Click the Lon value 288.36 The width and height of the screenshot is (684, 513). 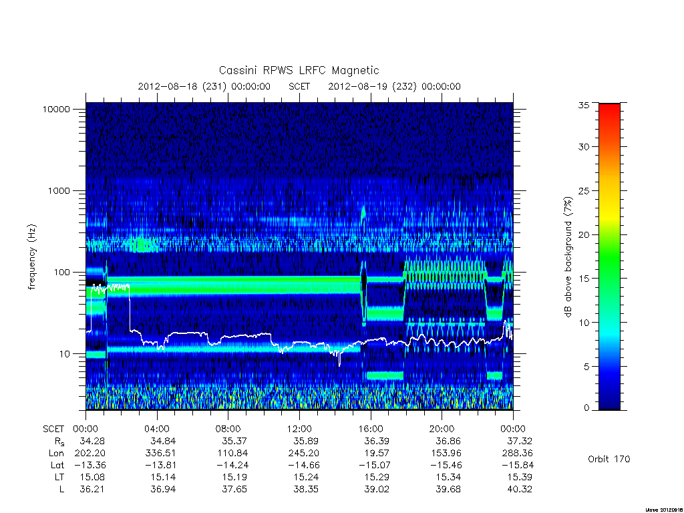pos(518,454)
